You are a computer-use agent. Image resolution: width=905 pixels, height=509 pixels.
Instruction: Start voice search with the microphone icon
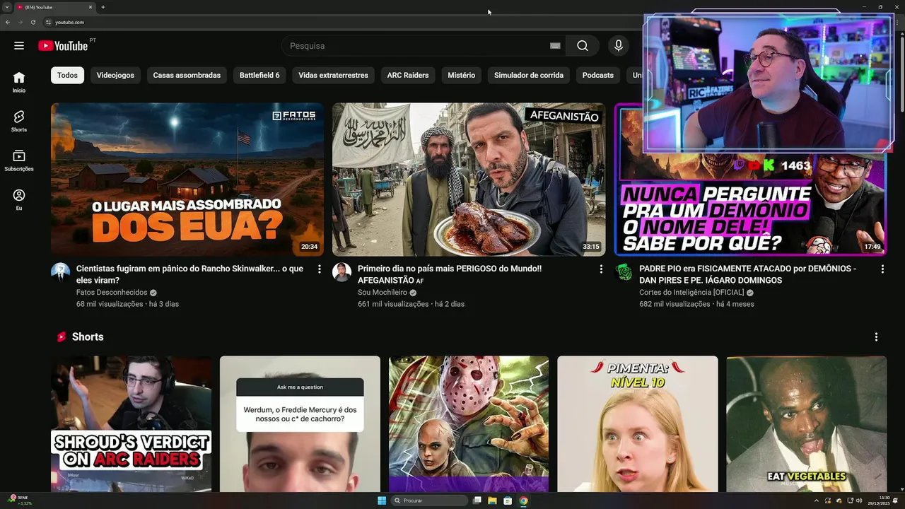[x=619, y=46]
